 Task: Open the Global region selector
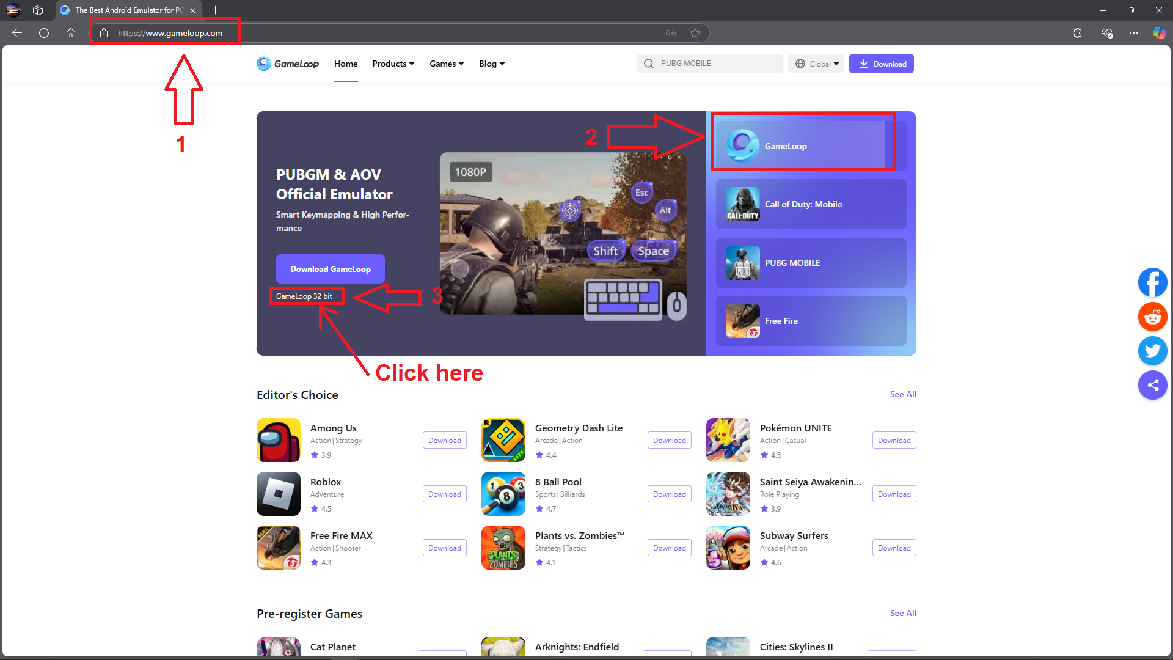coord(816,64)
